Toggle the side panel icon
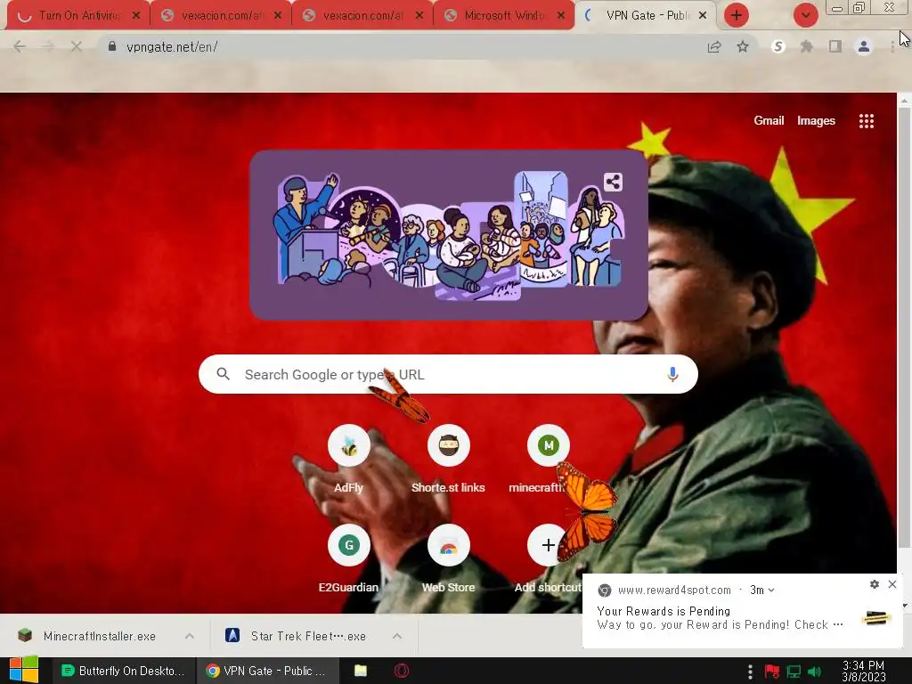 click(x=835, y=47)
